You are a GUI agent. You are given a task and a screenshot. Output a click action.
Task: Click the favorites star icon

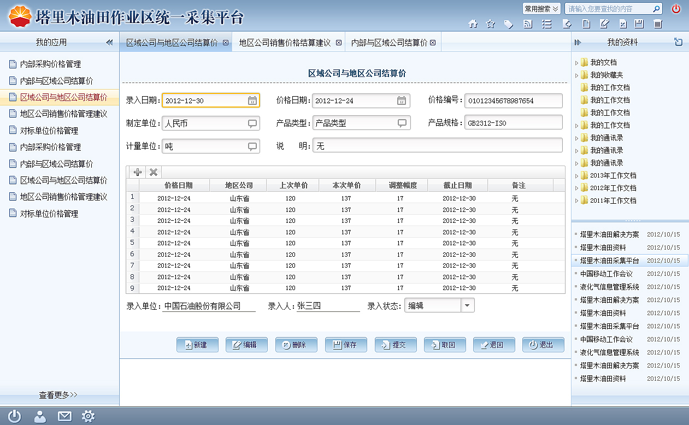[x=491, y=24]
